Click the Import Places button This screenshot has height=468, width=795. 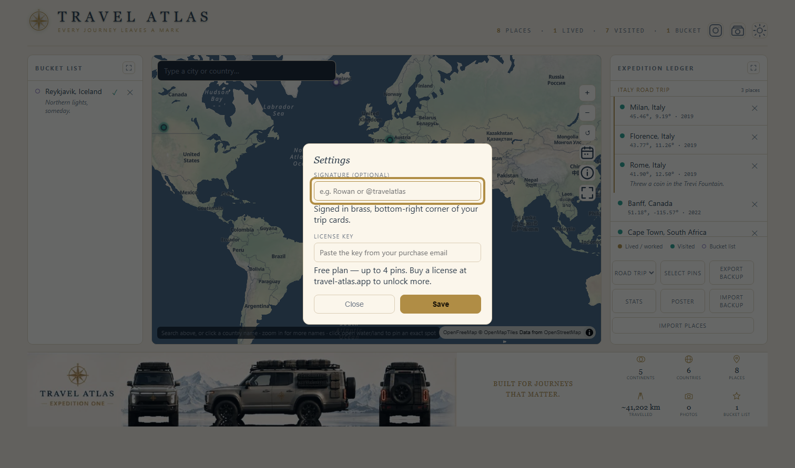tap(682, 326)
